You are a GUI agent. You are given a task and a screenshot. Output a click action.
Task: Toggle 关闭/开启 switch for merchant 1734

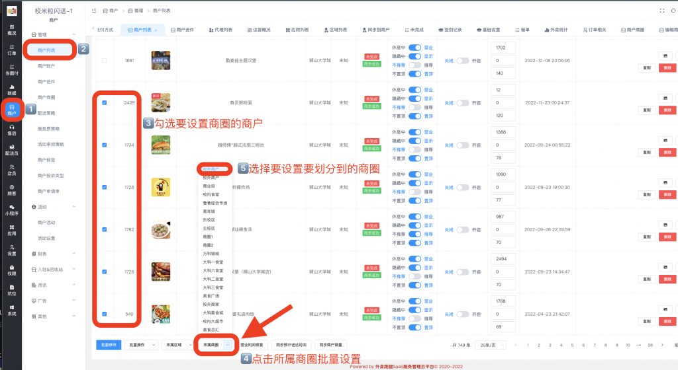463,145
